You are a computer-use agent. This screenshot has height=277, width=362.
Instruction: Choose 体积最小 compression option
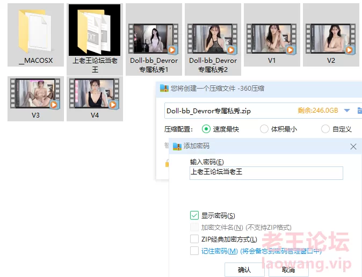(264, 129)
